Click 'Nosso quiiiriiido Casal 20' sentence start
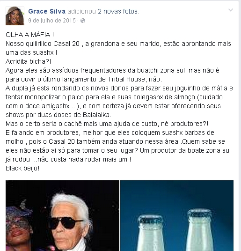Screen dimensions: 241x251 [x=43, y=44]
